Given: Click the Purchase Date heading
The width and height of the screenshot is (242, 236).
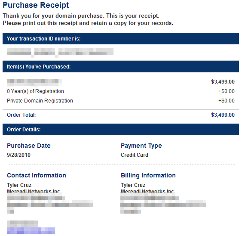Looking at the screenshot, I should [29, 146].
